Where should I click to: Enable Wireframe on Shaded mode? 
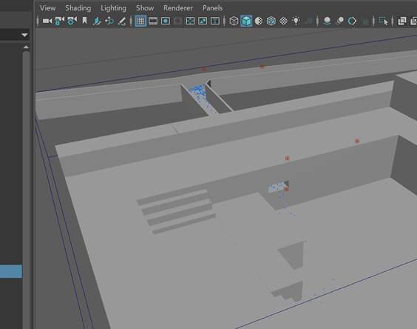click(271, 21)
